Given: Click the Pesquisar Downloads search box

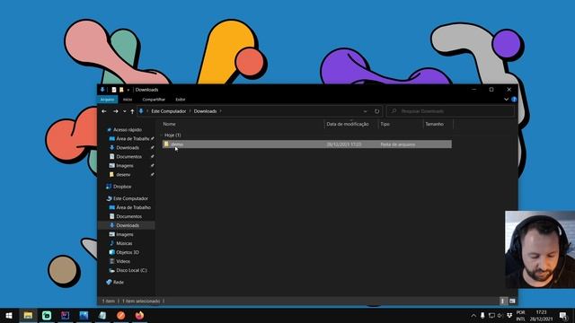Looking at the screenshot, I should [451, 111].
